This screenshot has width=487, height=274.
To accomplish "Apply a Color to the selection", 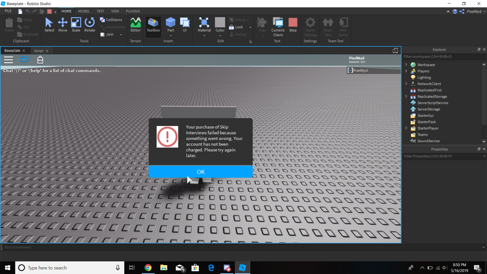I will (220, 25).
